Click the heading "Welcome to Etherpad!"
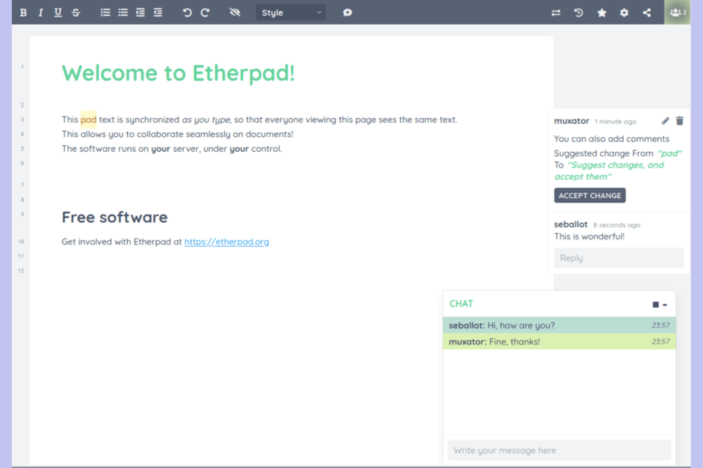 178,73
